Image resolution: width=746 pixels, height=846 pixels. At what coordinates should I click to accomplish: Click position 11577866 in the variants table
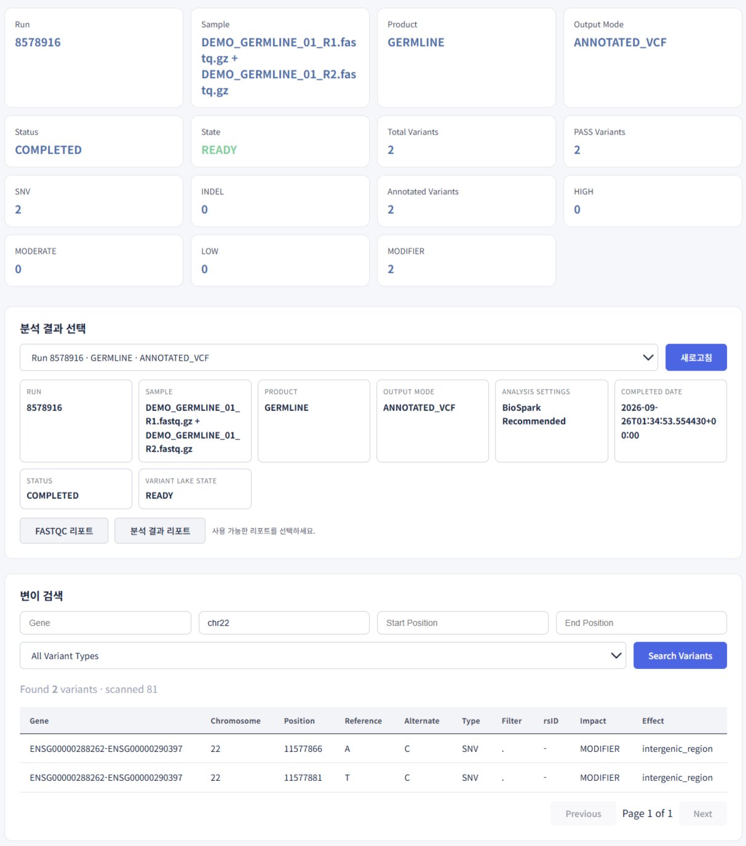coord(303,749)
